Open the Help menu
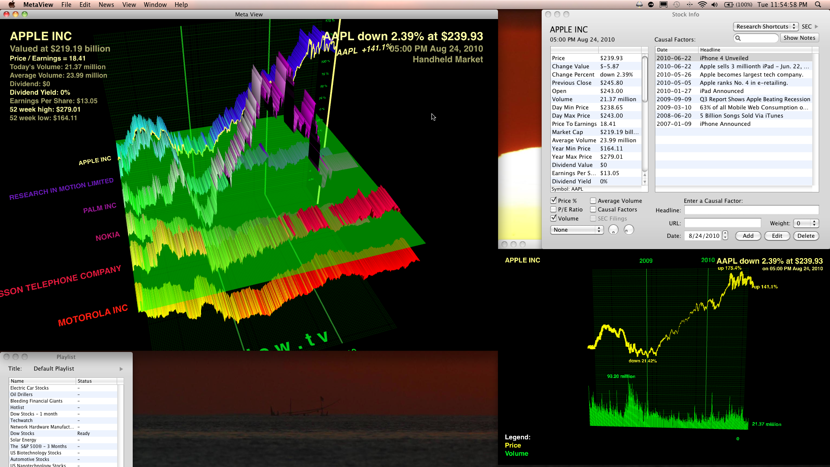The image size is (830, 467). click(181, 4)
